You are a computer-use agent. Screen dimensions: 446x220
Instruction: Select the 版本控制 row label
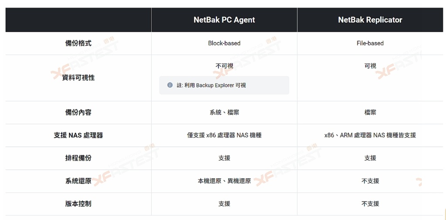tap(78, 203)
